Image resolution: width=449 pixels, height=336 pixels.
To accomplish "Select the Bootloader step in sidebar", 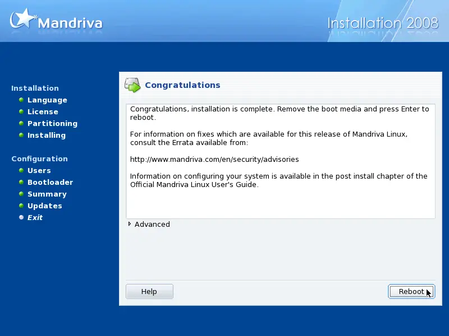I will [50, 183].
